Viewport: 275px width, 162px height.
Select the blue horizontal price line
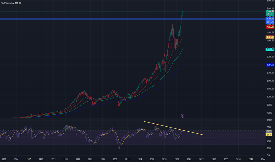(x=133, y=19)
